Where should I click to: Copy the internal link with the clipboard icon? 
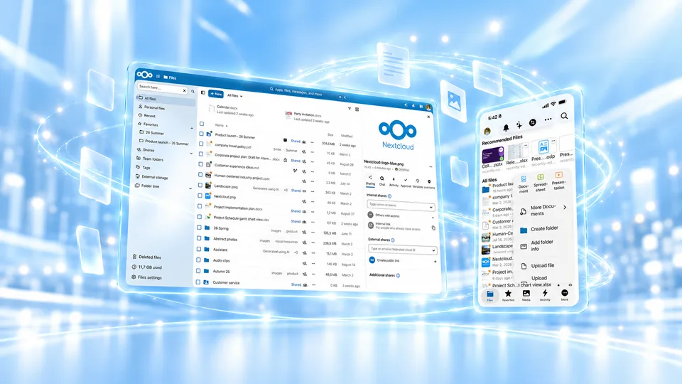(433, 228)
